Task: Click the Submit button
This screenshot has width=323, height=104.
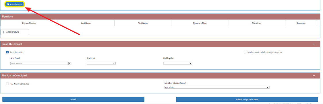Action: (73, 99)
